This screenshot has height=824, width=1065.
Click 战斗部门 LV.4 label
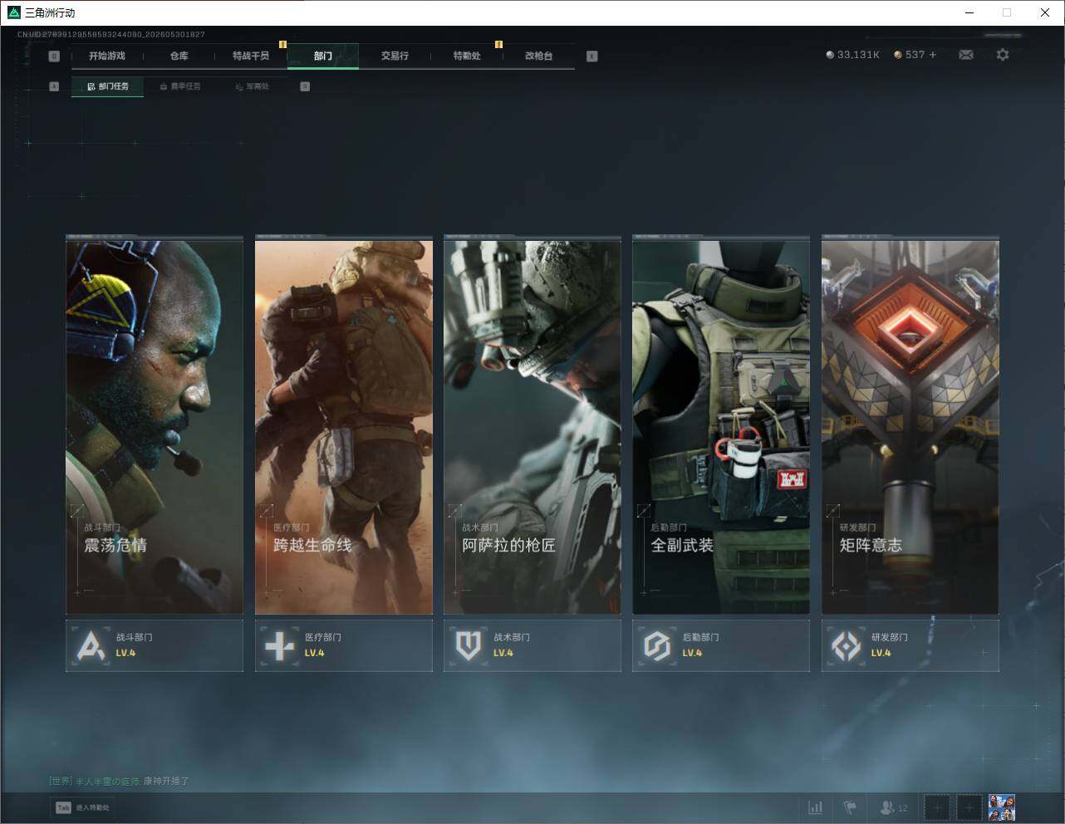(x=134, y=645)
